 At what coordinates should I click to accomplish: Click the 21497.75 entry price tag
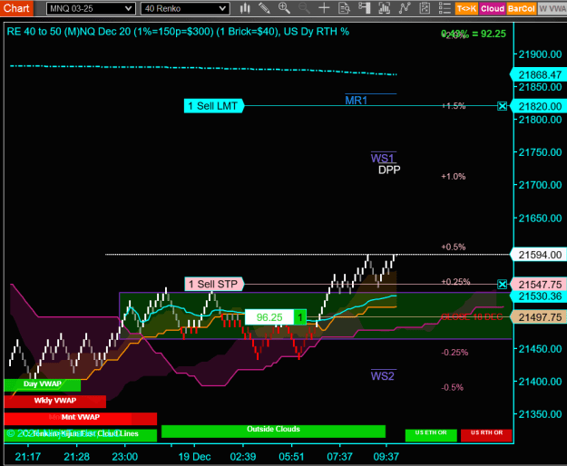[x=539, y=317]
